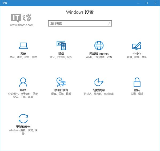
Task: Click description 蓝牙、打印机、鼠标
Action: pos(61,57)
